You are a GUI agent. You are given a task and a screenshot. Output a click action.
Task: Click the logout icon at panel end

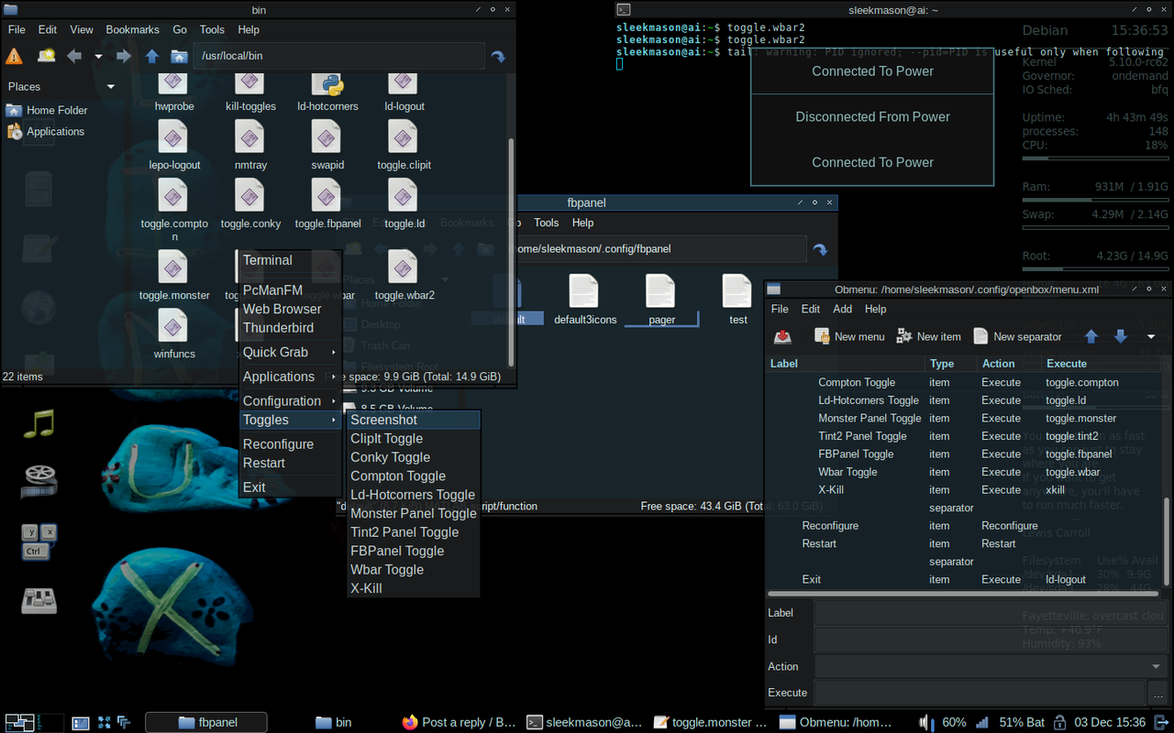tap(1162, 722)
